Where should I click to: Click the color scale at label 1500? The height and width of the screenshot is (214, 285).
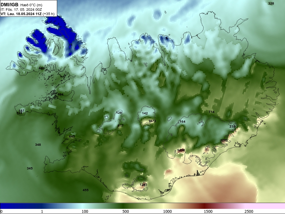(208, 211)
